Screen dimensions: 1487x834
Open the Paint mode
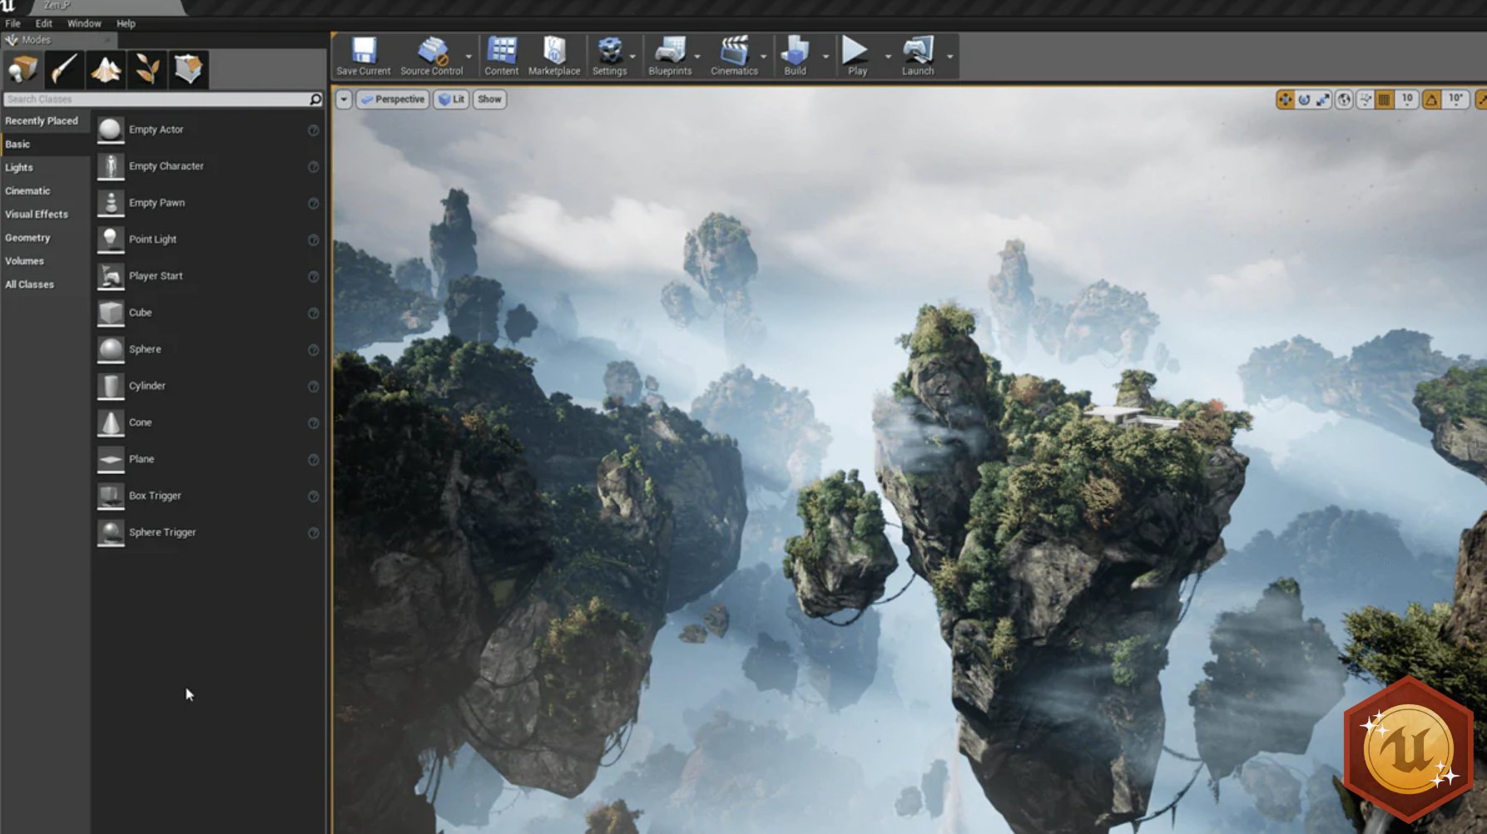point(66,69)
